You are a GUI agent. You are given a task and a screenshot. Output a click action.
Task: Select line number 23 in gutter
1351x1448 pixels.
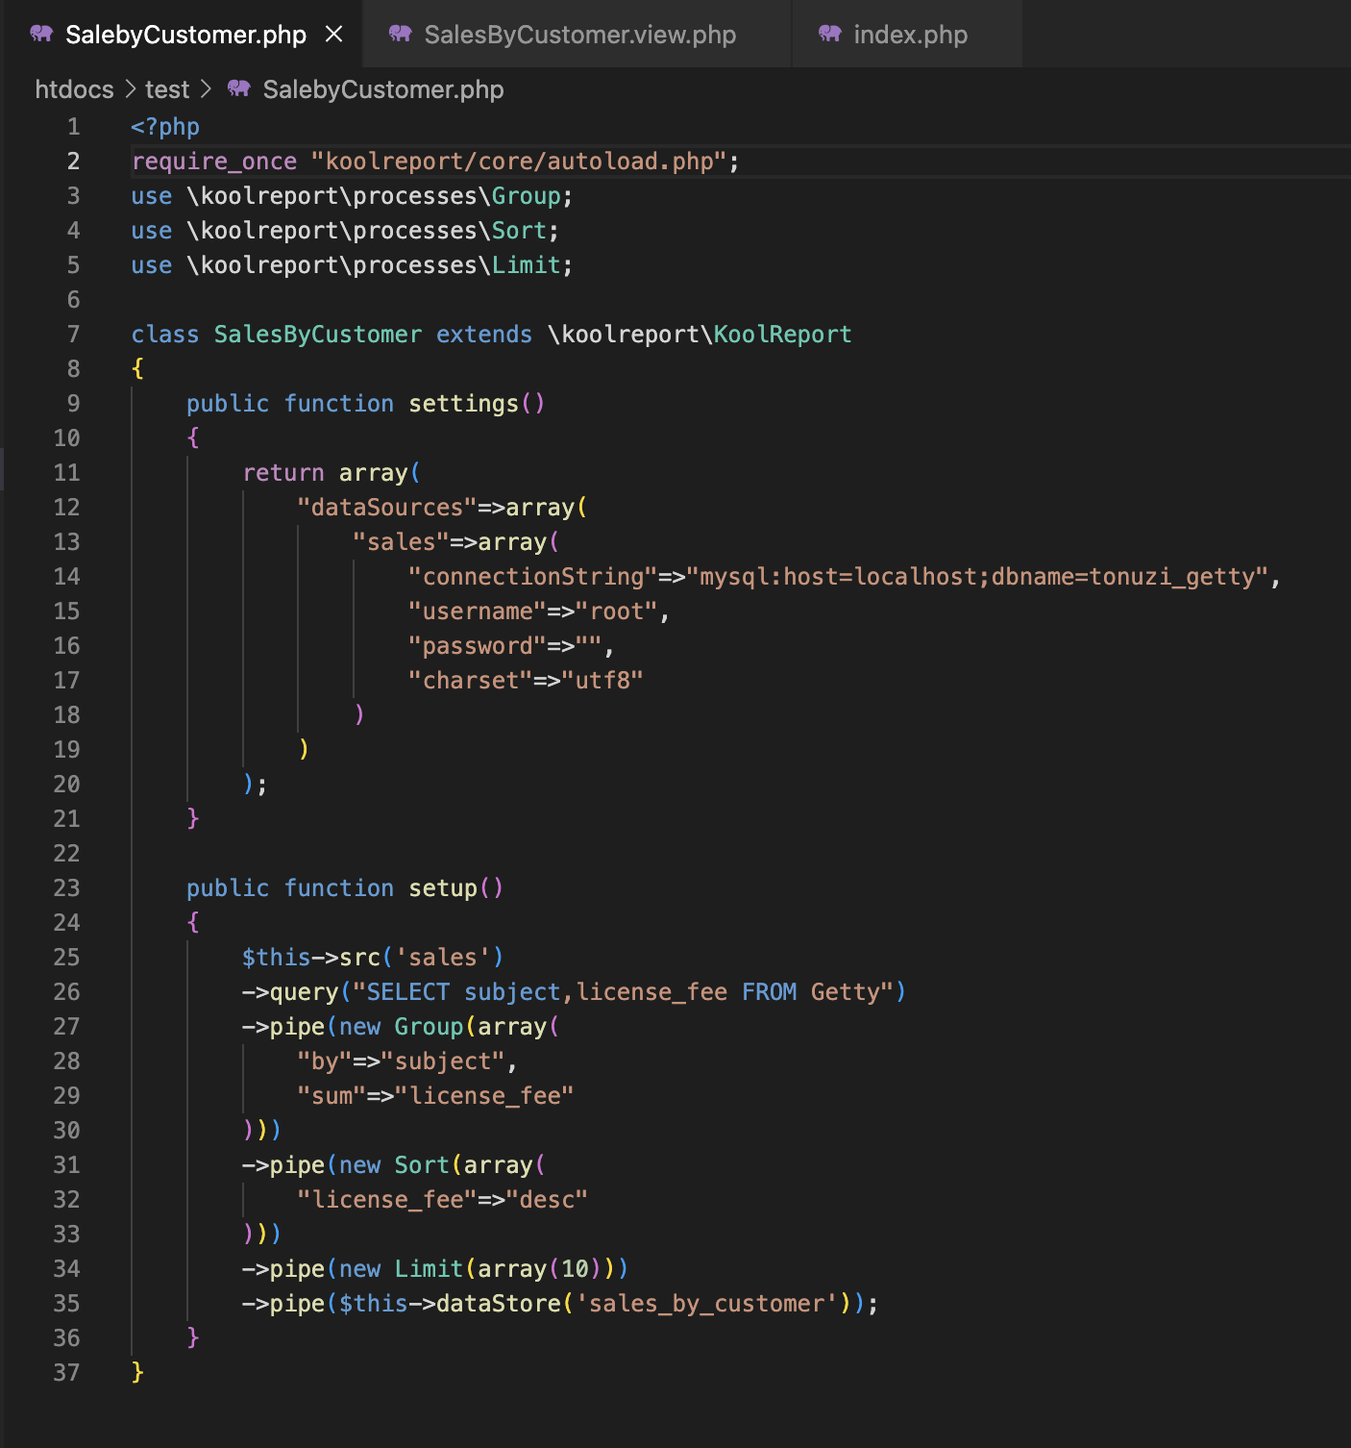point(66,888)
